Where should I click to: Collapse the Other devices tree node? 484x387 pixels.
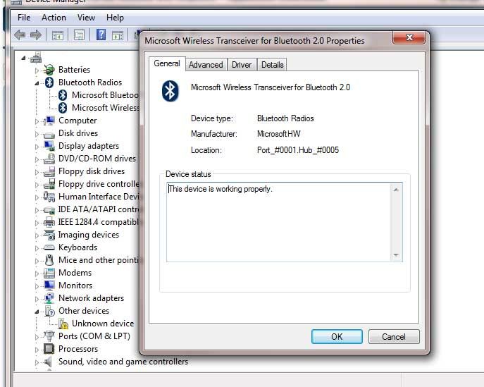coord(37,312)
